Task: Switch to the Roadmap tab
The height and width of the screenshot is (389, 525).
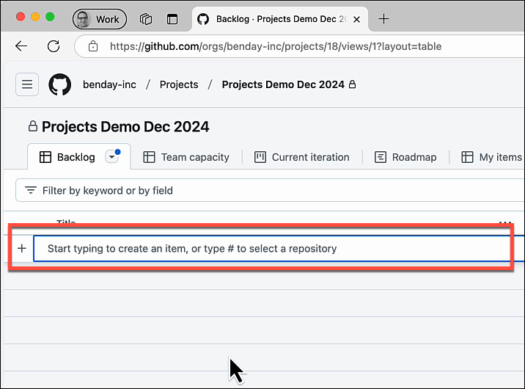Action: [405, 157]
